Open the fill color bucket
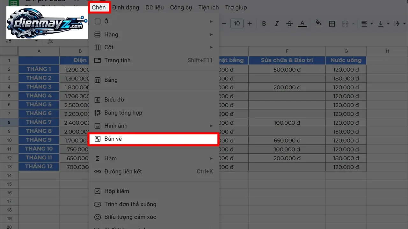This screenshot has height=229, width=408. click(x=318, y=23)
